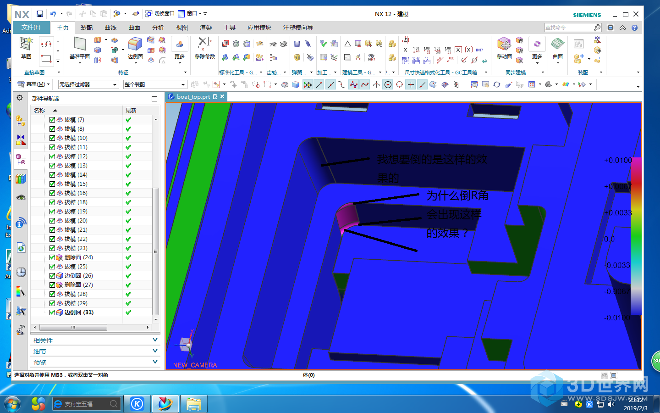Switch to the 注塑模向导 ribbon tab
The image size is (660, 413).
click(298, 28)
